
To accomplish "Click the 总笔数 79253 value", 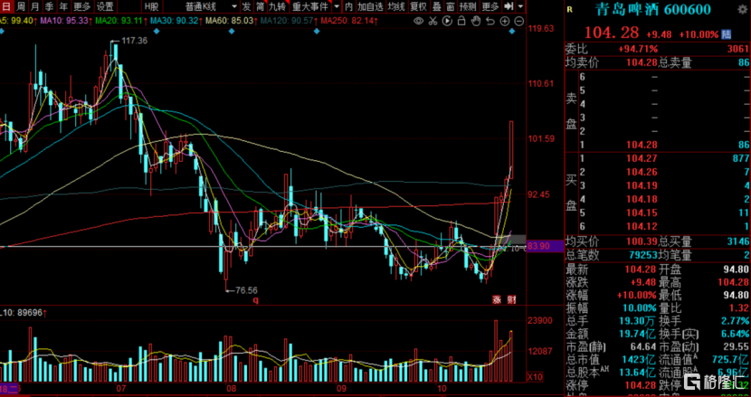I will 641,257.
